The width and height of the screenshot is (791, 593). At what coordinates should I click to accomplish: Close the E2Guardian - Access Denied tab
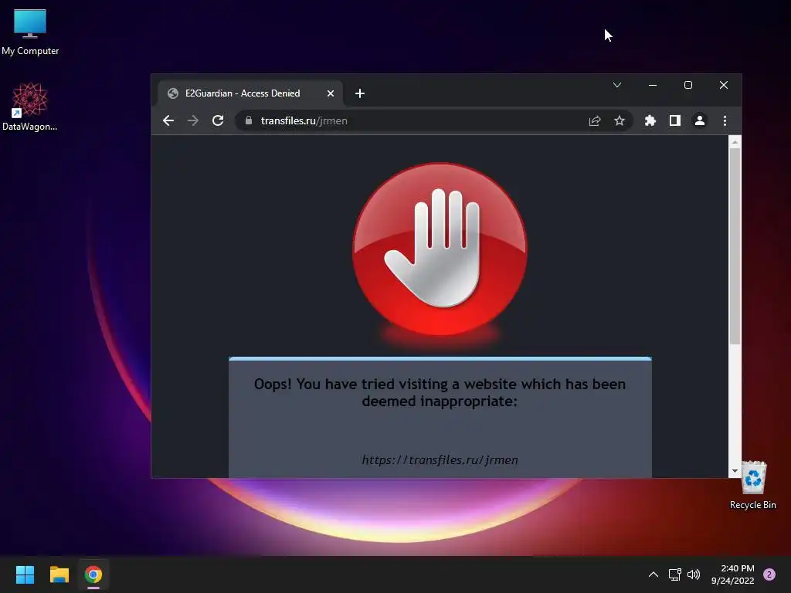tap(331, 93)
